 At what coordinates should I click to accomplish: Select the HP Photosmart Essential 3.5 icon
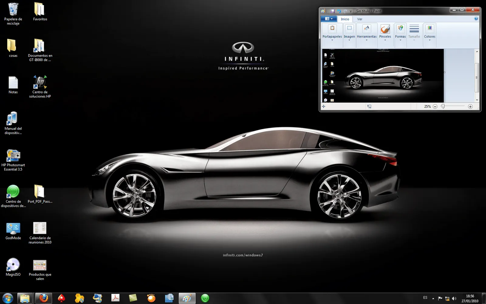click(x=13, y=160)
